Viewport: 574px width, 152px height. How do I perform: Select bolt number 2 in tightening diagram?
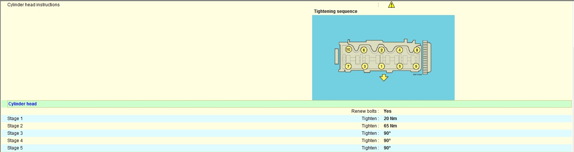382,50
